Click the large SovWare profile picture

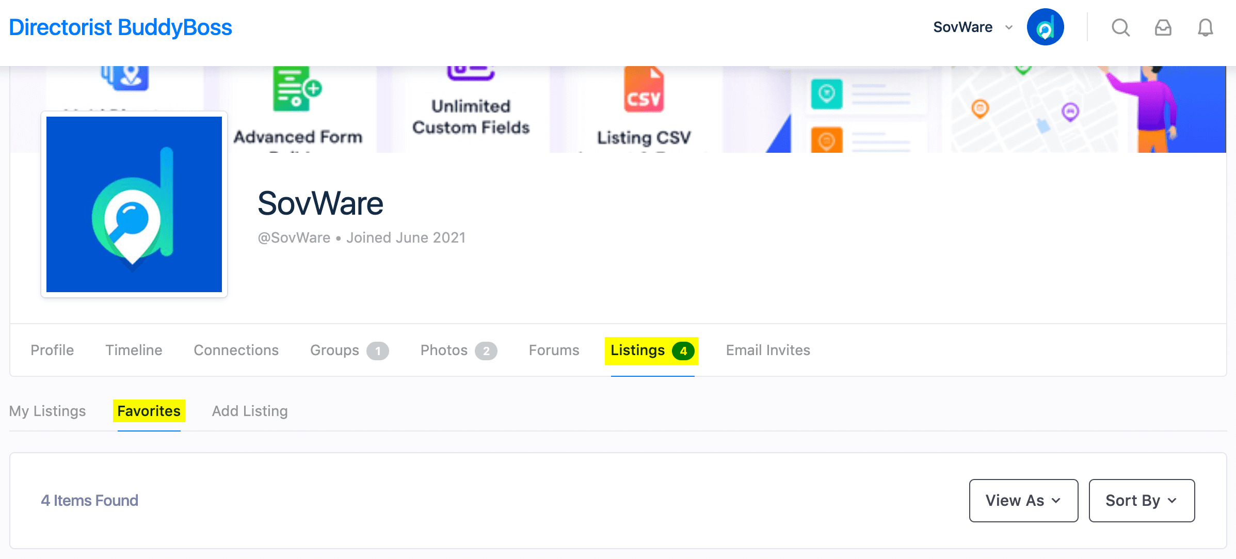tap(134, 204)
